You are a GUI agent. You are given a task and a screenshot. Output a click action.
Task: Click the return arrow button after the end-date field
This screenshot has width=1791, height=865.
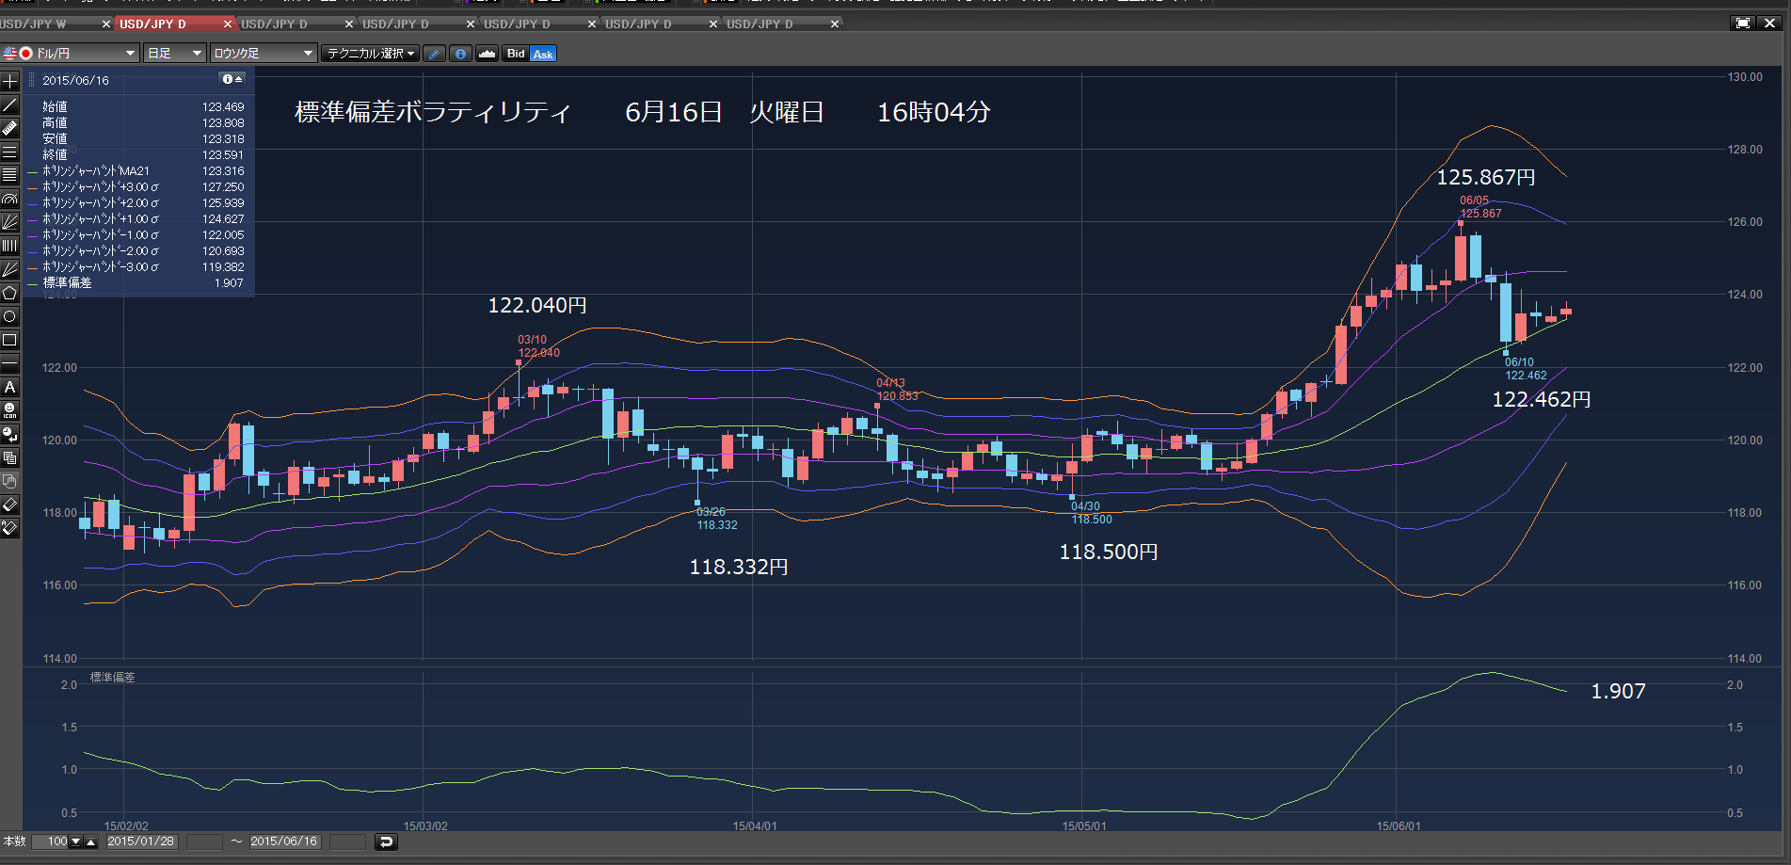tap(386, 841)
